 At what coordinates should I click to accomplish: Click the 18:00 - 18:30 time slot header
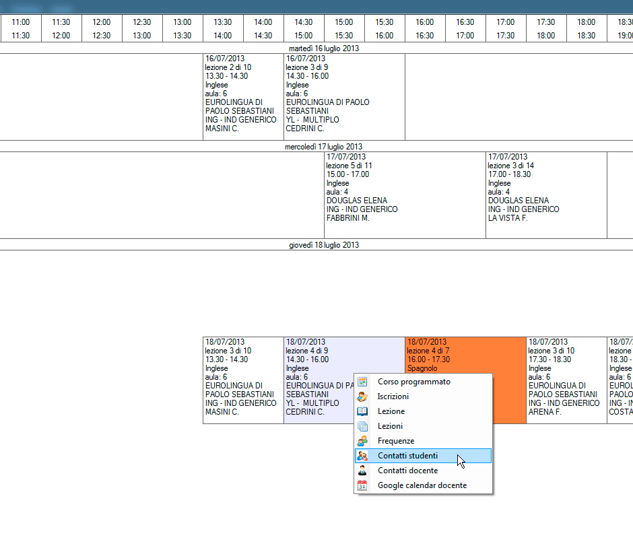click(x=586, y=29)
